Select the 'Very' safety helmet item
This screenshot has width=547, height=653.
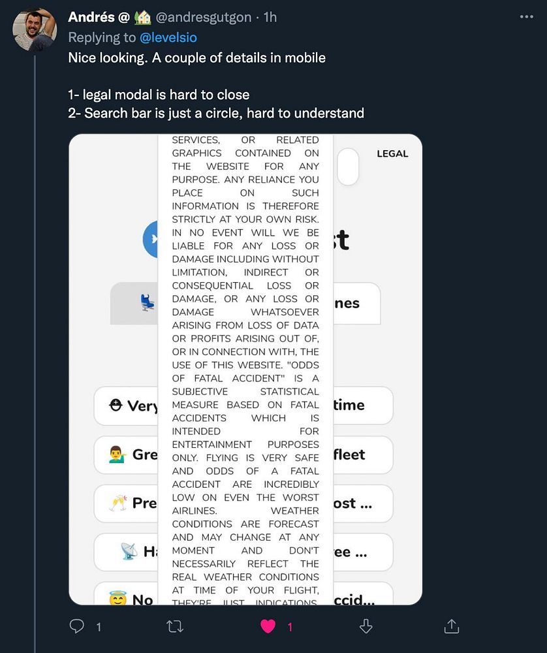tap(243, 406)
